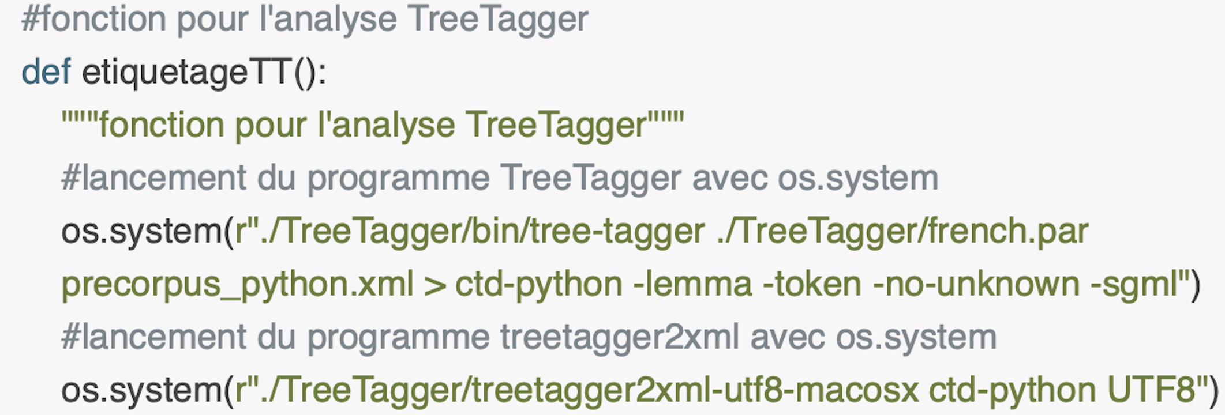Click the first ctd-python output name
The width and height of the screenshot is (1225, 415).
click(x=539, y=285)
